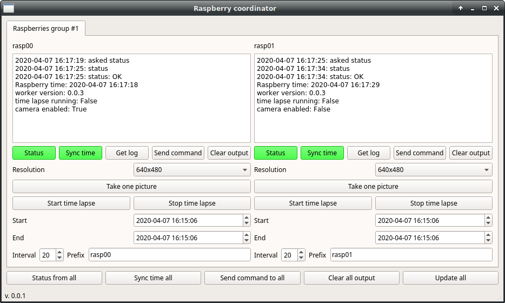Increment rasp00 End datetime with up arrow

point(247,235)
